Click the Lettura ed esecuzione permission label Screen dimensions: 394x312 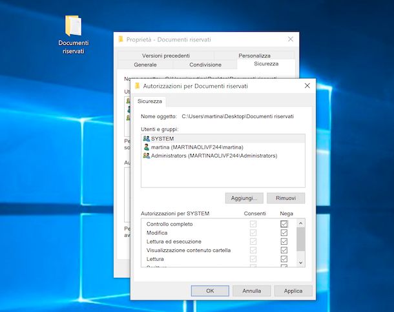point(174,242)
